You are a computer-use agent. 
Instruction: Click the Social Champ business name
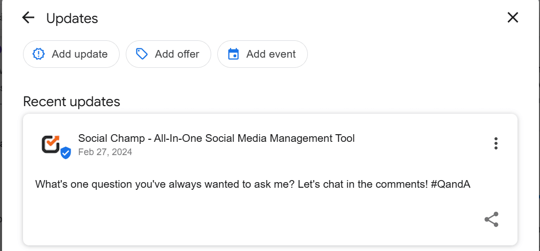click(216, 138)
